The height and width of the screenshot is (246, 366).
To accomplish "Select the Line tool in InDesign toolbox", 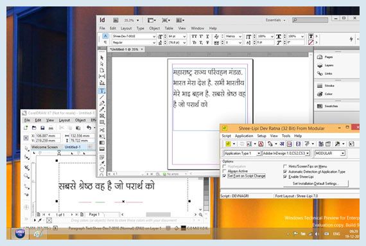I will (x=102, y=98).
